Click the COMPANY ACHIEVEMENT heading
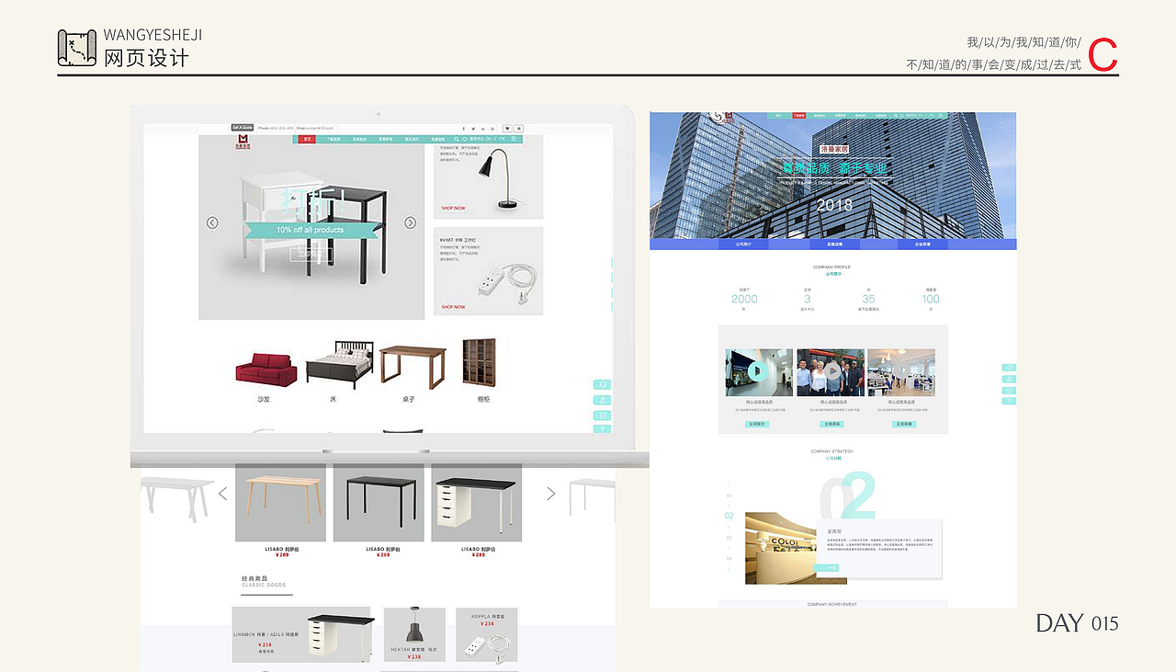The width and height of the screenshot is (1176, 672). pyautogui.click(x=832, y=604)
